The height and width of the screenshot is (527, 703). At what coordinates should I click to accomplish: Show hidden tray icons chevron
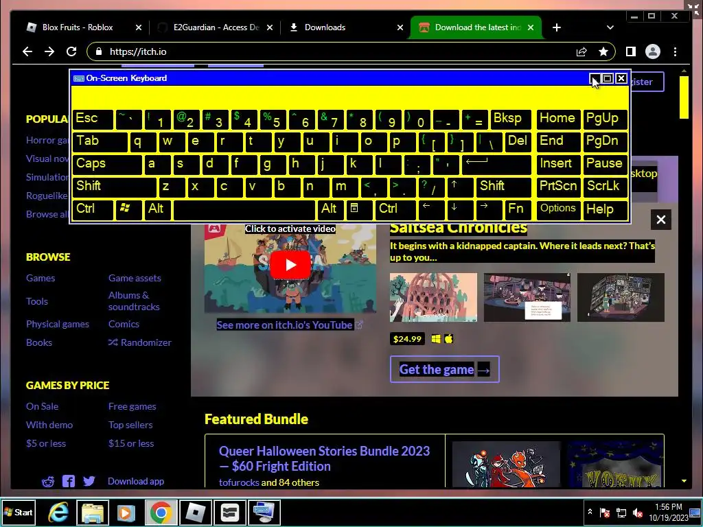(x=590, y=512)
